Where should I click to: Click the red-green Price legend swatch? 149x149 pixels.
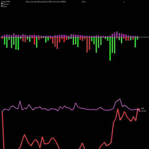pyautogui.click(x=2, y=6)
